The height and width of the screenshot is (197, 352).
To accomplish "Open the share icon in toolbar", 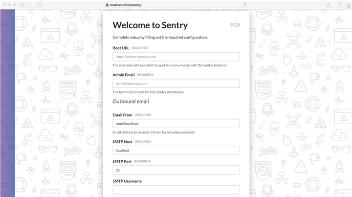I will pos(329,5).
